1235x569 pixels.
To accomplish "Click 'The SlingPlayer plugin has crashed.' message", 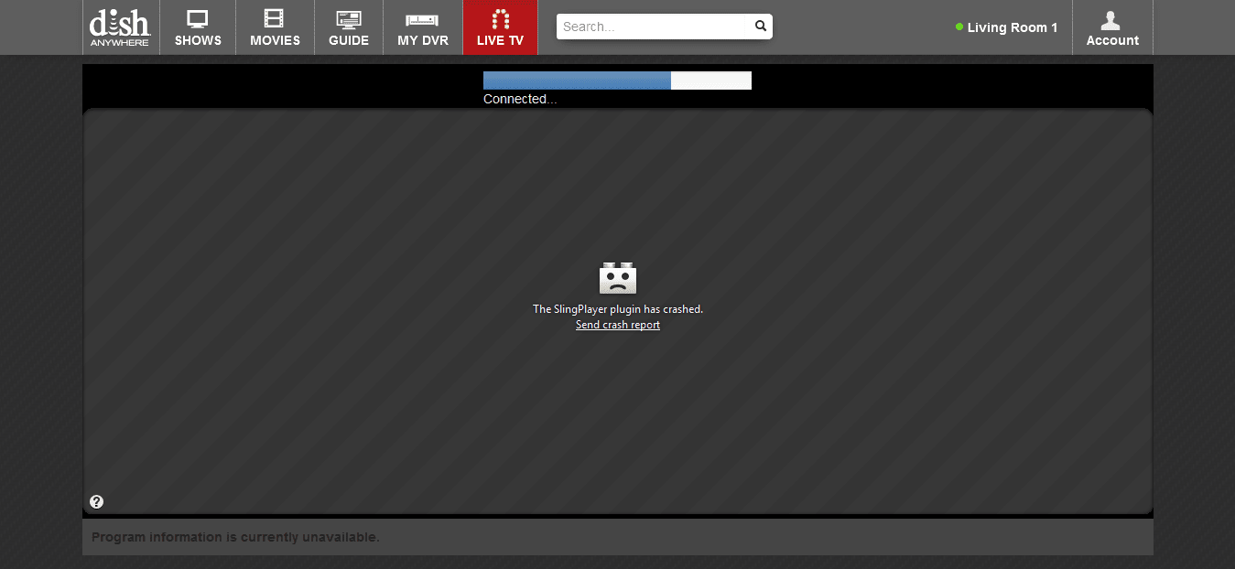I will (618, 309).
